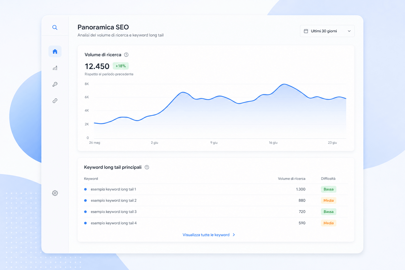Click the help icon beside Keyword long tail principali
Viewport: 405px width, 270px height.
[147, 167]
